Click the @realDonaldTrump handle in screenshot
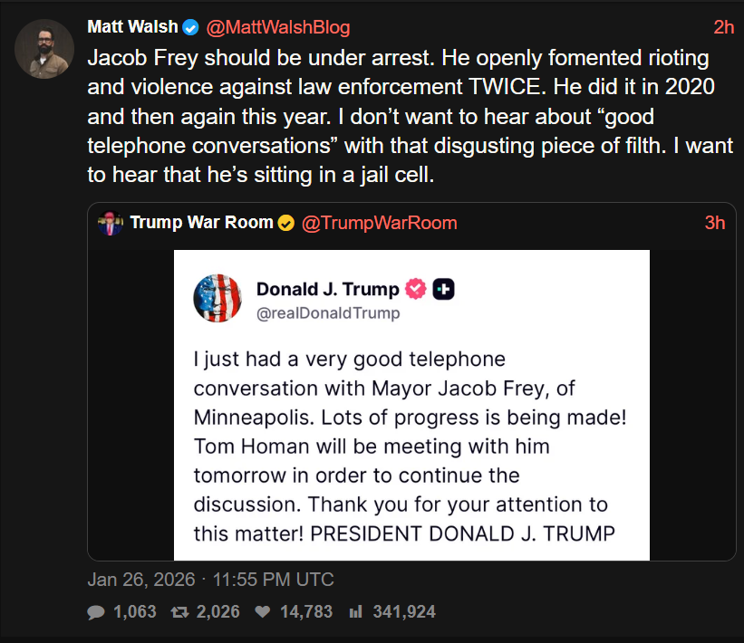The image size is (744, 643). (328, 313)
